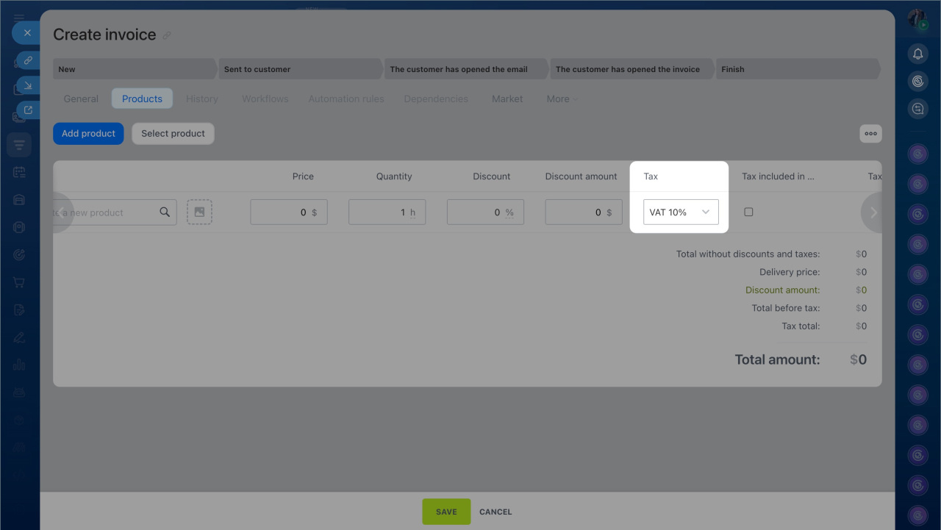The height and width of the screenshot is (530, 941).
Task: Open invoice in new window icon
Action: click(x=27, y=110)
